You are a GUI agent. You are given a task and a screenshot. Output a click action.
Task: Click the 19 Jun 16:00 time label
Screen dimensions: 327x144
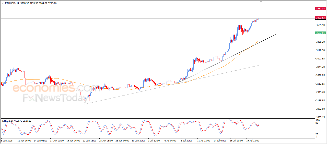pos(73,140)
